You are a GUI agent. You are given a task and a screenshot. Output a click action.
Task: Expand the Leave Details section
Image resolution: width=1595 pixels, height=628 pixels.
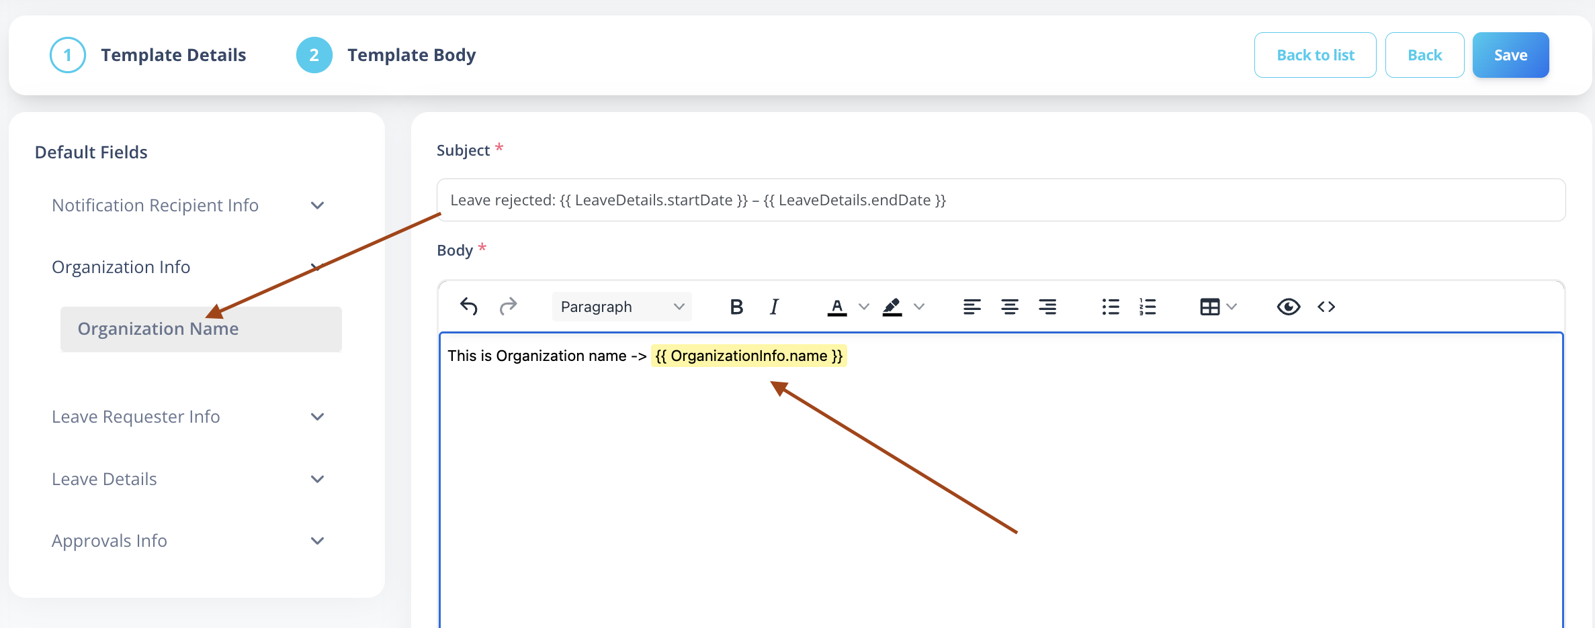pyautogui.click(x=188, y=479)
